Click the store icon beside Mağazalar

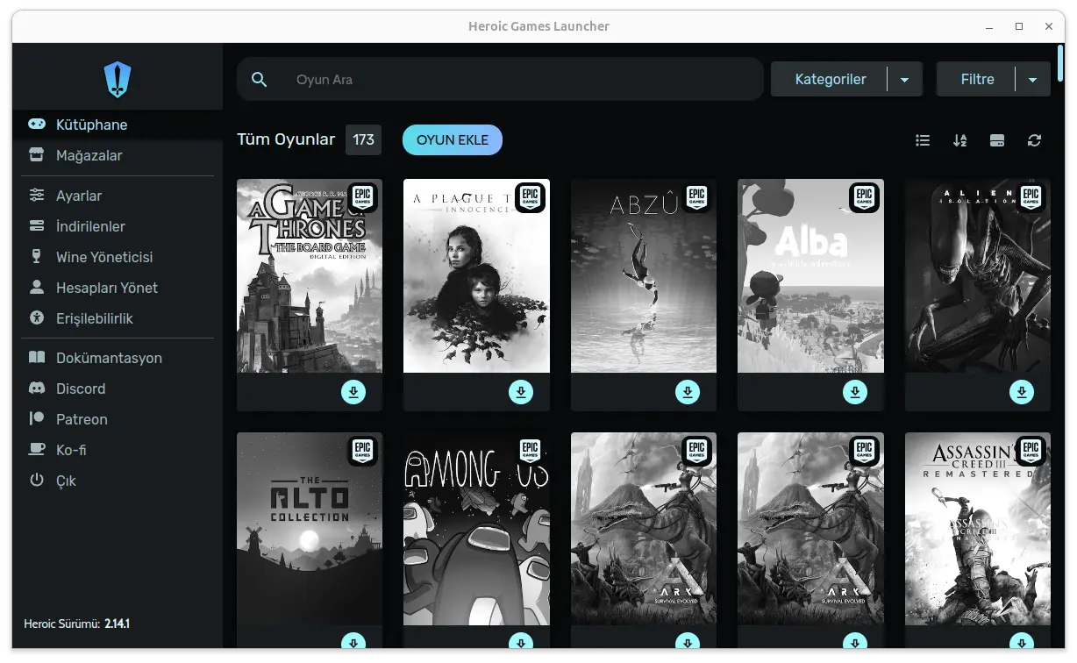click(x=37, y=155)
